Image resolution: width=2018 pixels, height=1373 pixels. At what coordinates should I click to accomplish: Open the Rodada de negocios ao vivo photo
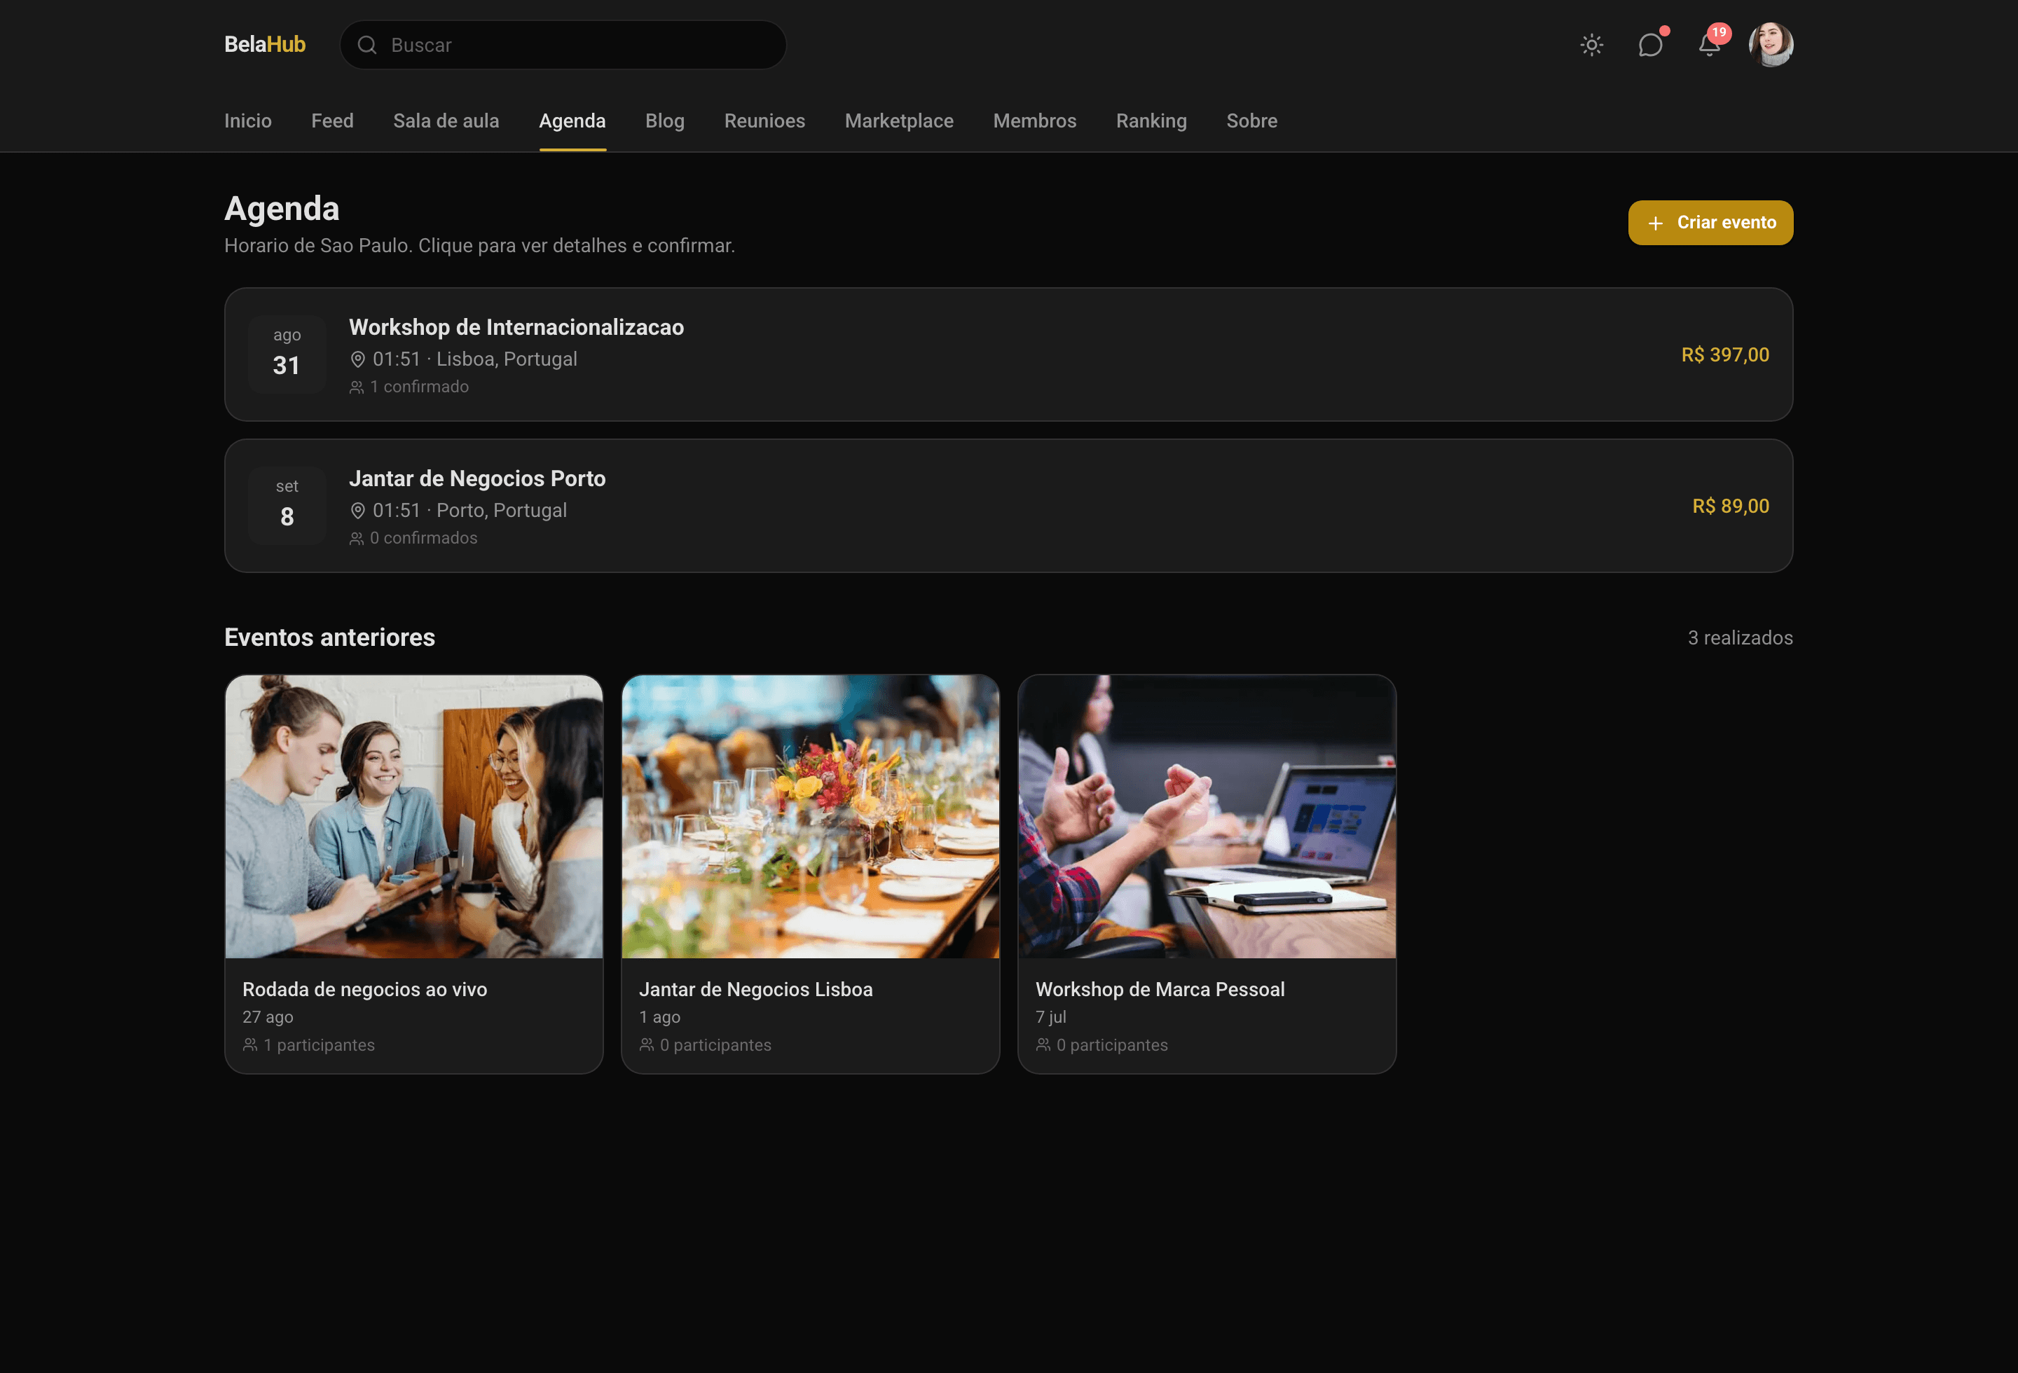(x=414, y=817)
